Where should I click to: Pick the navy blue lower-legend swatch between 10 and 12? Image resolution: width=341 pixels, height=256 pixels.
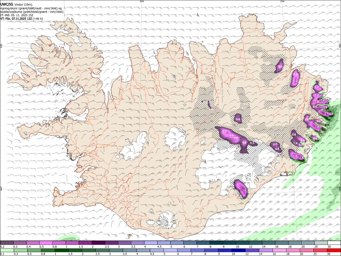click(238, 250)
